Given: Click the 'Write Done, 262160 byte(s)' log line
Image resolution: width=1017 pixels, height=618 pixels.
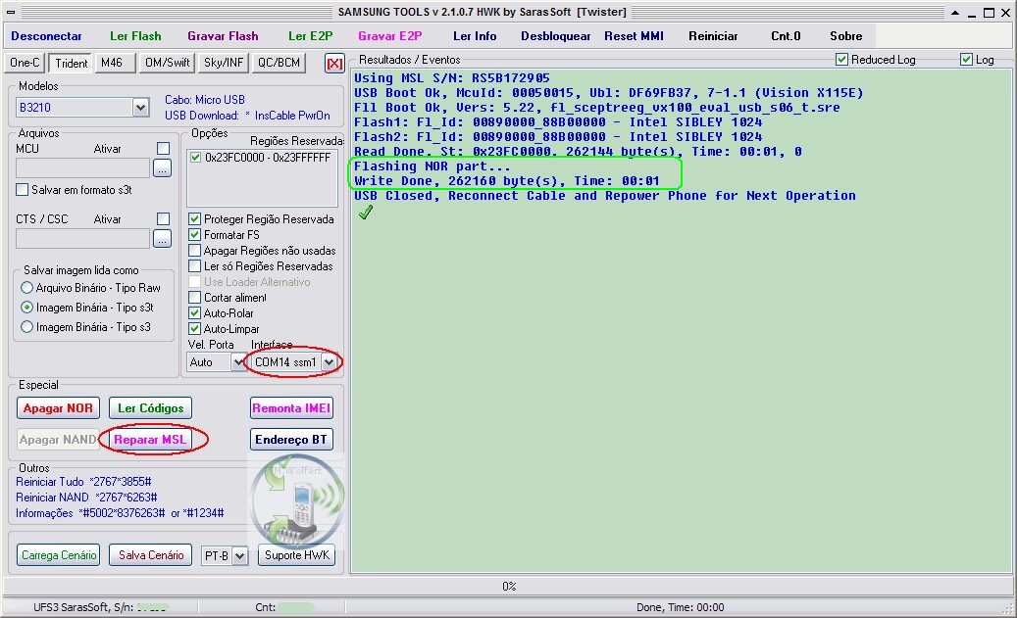Looking at the screenshot, I should click(507, 181).
